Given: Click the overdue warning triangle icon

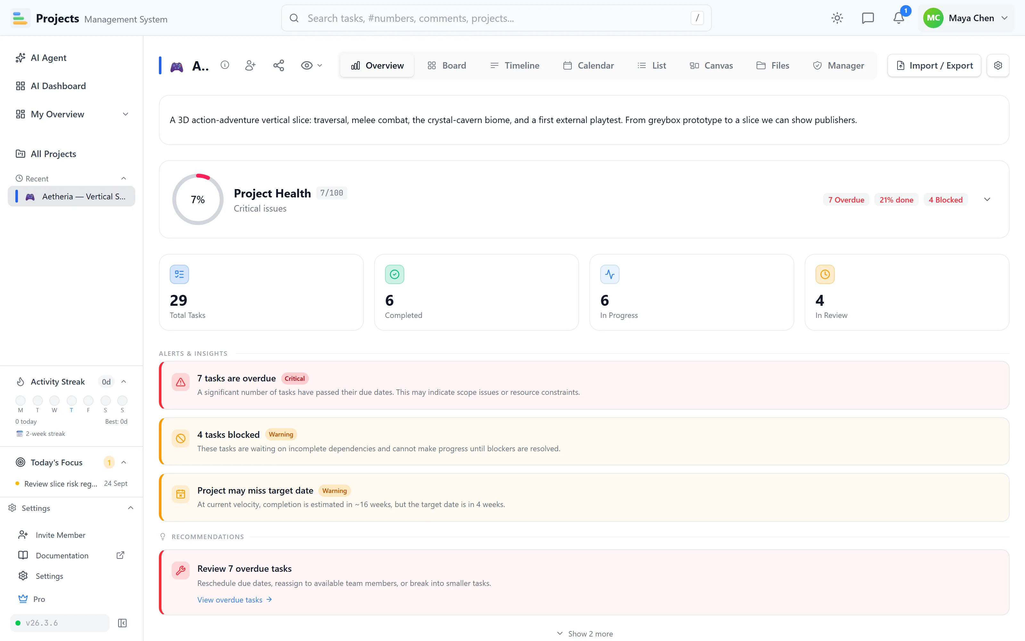Looking at the screenshot, I should pyautogui.click(x=180, y=382).
